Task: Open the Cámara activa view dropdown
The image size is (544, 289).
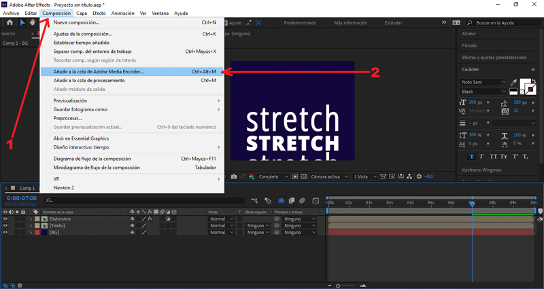Action: (328, 176)
